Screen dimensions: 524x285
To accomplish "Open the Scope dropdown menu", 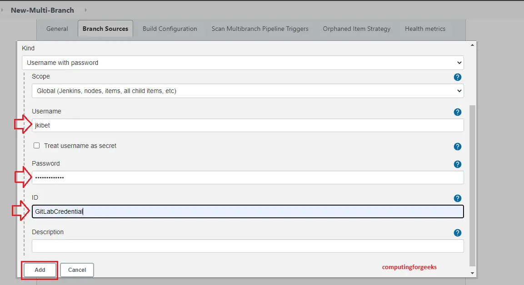I will click(248, 91).
